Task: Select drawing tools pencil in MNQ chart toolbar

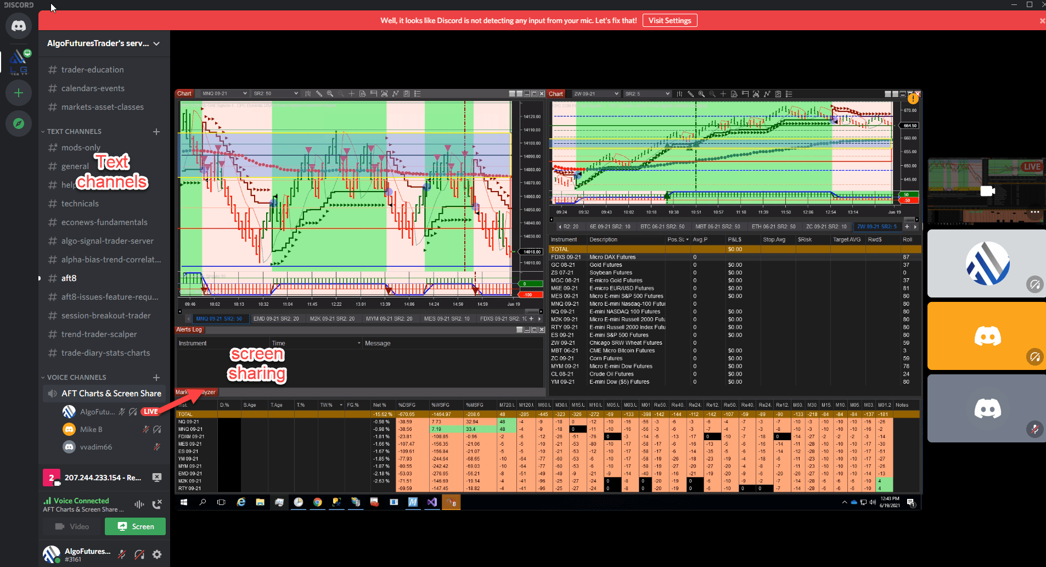Action: [319, 94]
